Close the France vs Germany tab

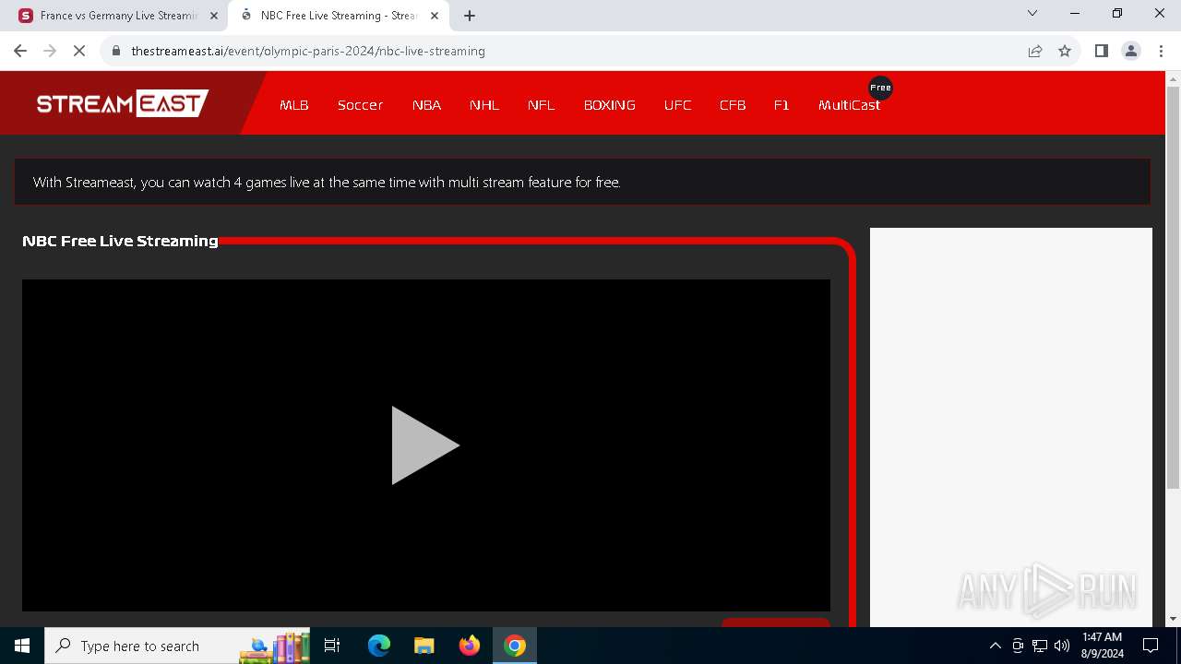[x=214, y=16]
